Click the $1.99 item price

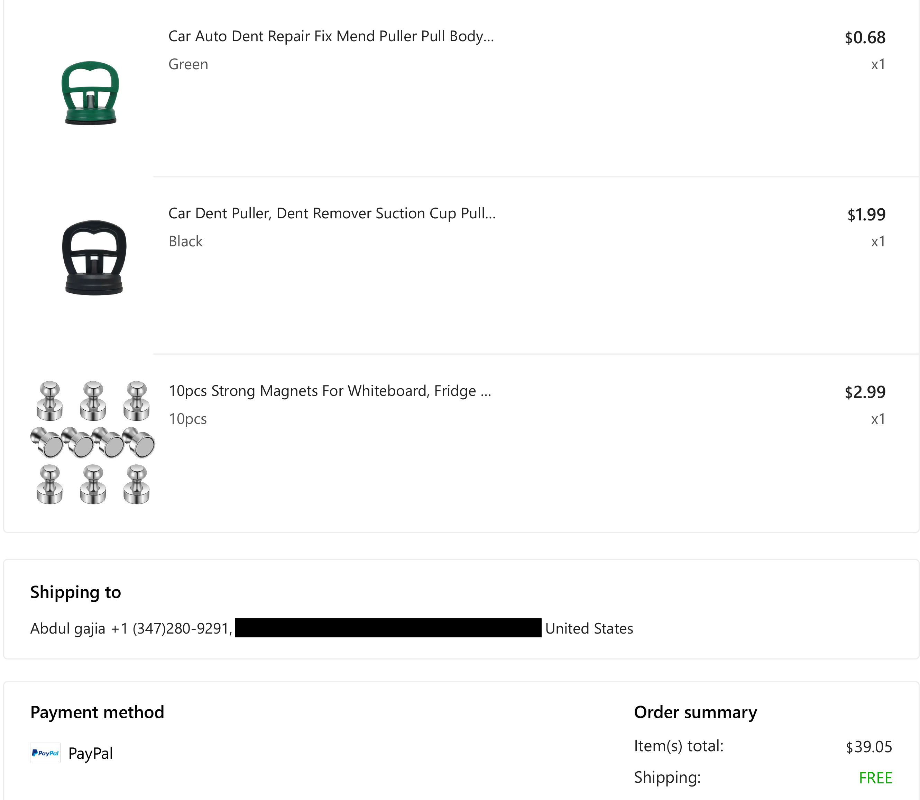(866, 215)
